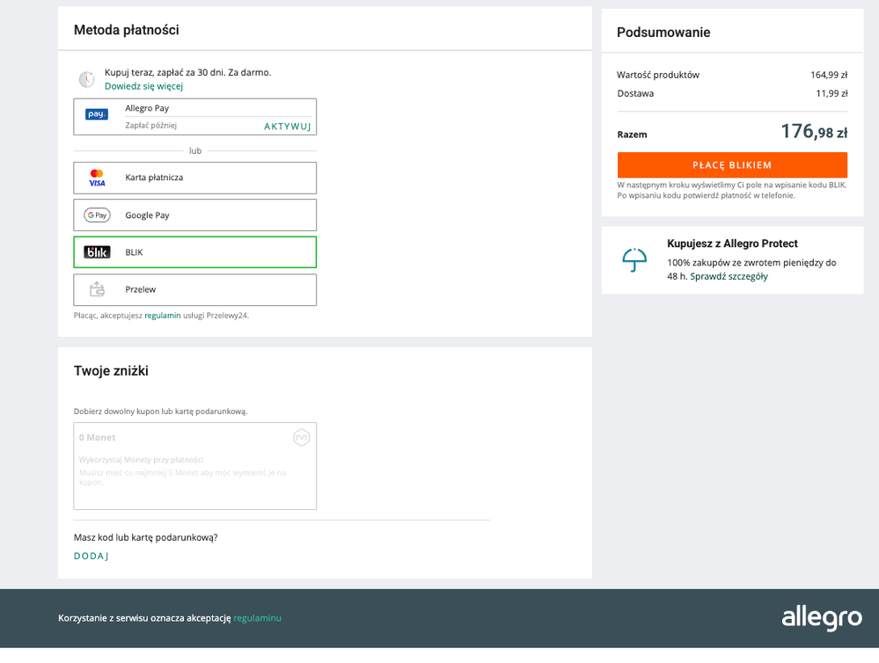
Task: Click the clock icon beside 'Kupuj teraz'
Action: [x=86, y=80]
